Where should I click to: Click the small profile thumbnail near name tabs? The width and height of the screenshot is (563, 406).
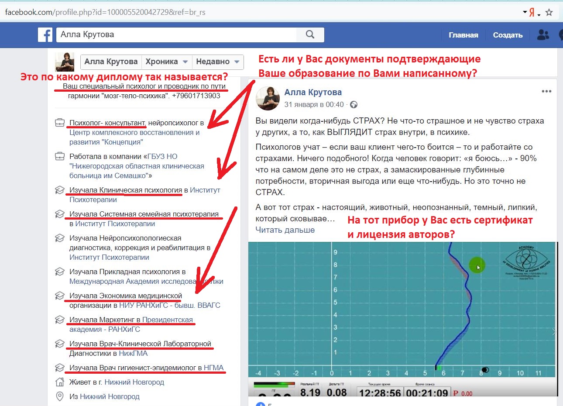tap(65, 62)
